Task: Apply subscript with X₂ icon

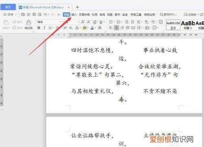Action: pyautogui.click(x=71, y=28)
